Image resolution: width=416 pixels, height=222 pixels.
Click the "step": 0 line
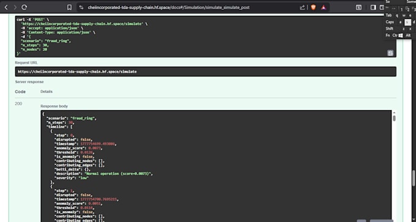[64, 135]
